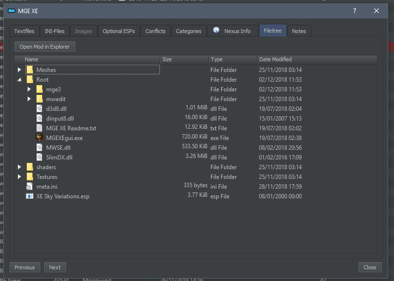
Task: Select the Root folder name
Action: tap(42, 80)
